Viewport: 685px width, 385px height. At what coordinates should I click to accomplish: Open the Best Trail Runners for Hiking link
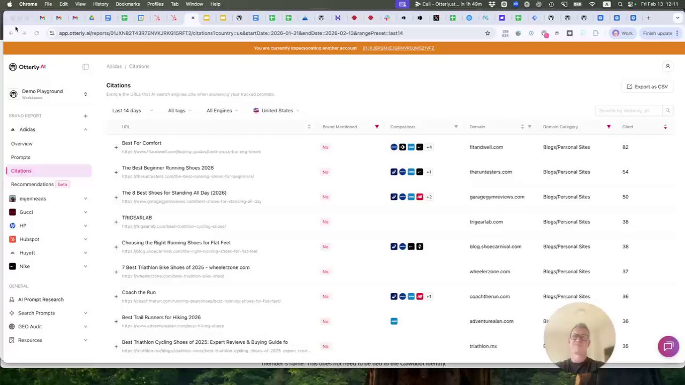coord(161,318)
